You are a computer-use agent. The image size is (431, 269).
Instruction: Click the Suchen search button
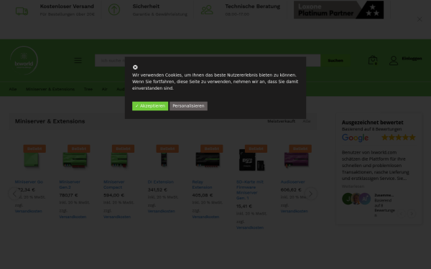[335, 60]
